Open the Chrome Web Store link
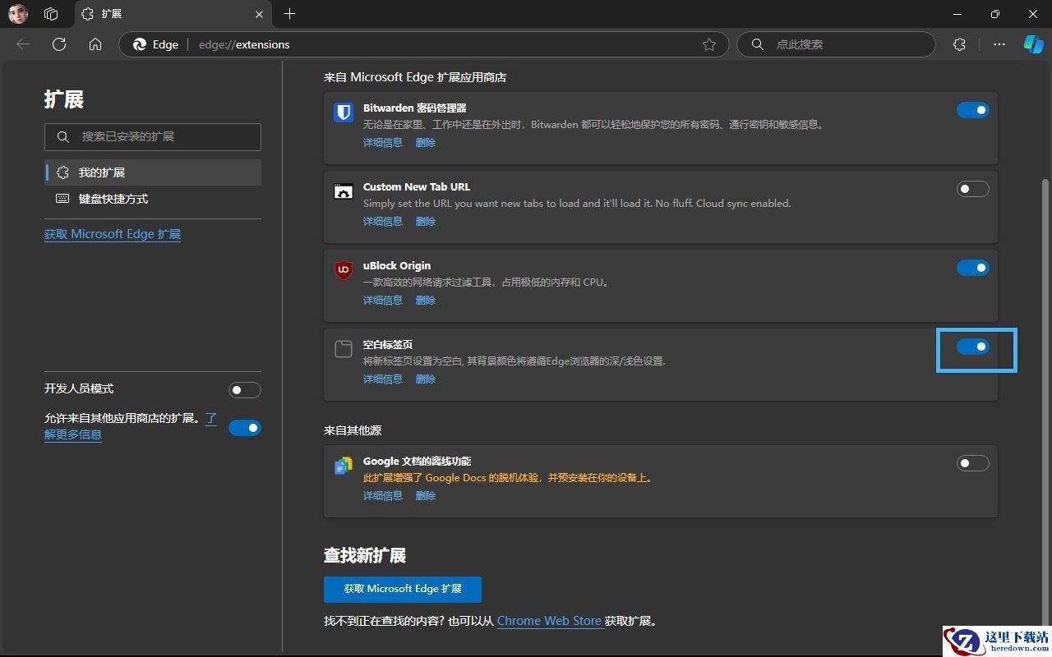 549,621
